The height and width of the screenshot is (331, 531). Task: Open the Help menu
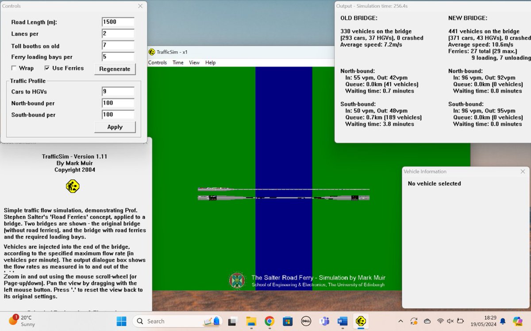(x=211, y=63)
